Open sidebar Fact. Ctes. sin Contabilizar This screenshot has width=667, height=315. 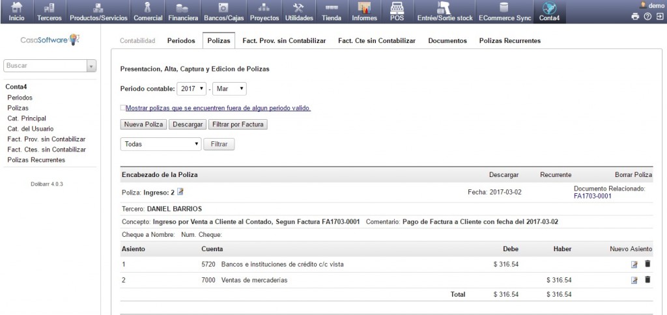click(47, 149)
